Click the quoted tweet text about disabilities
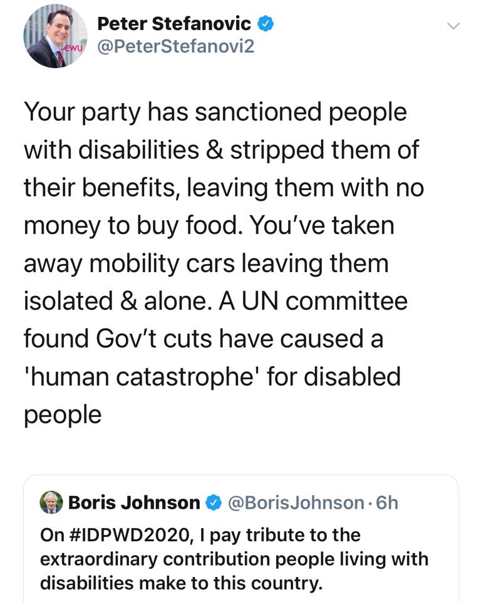Screen dimensions: 481x602 pos(234,559)
